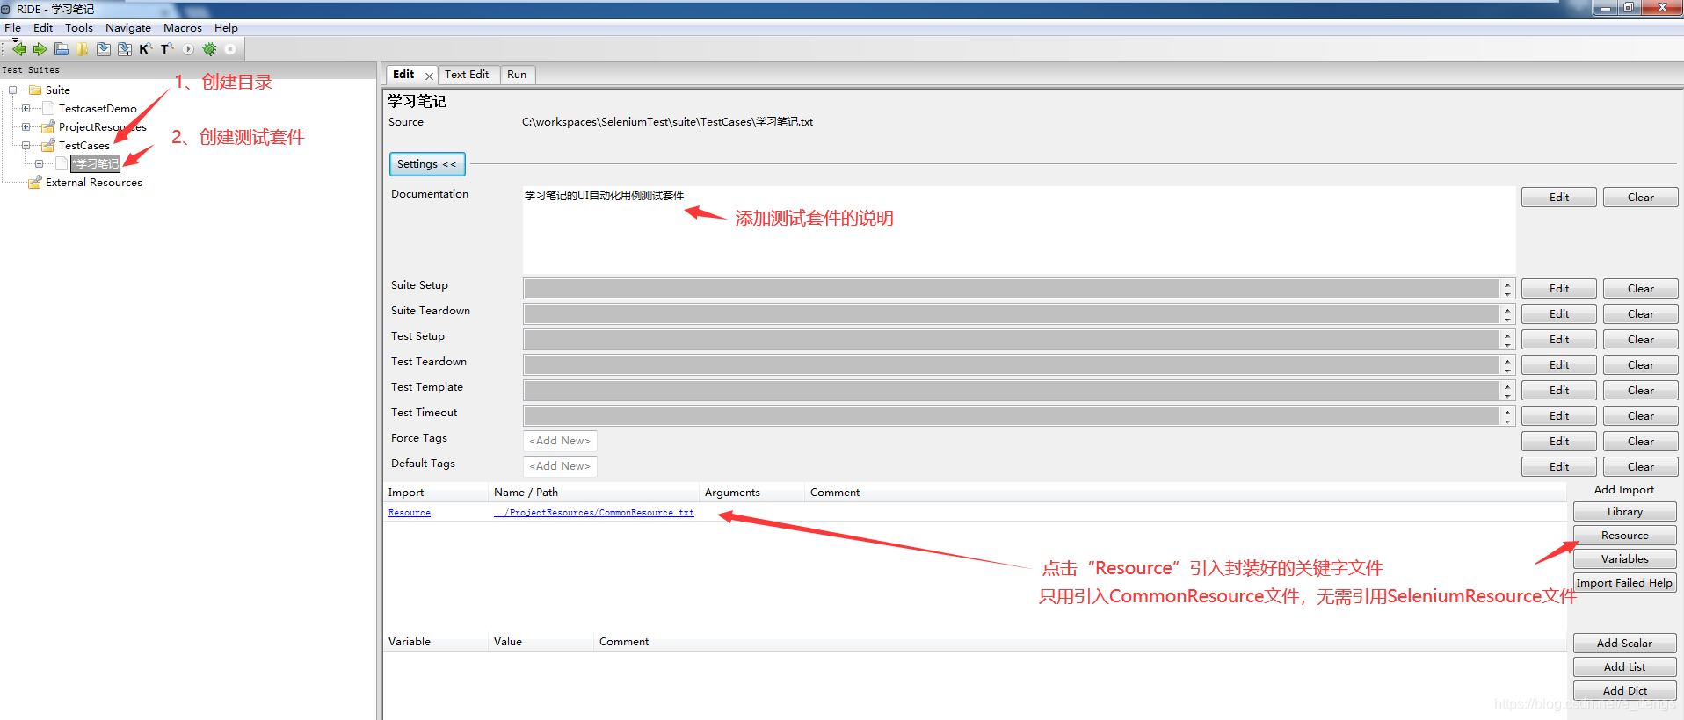
Task: Open the Resource import type link
Action: [x=410, y=513]
